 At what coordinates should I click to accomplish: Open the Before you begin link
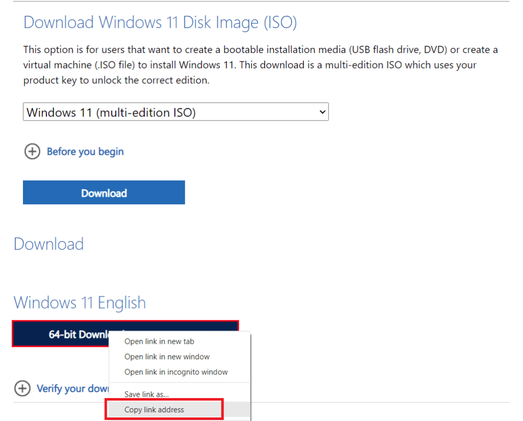(85, 151)
